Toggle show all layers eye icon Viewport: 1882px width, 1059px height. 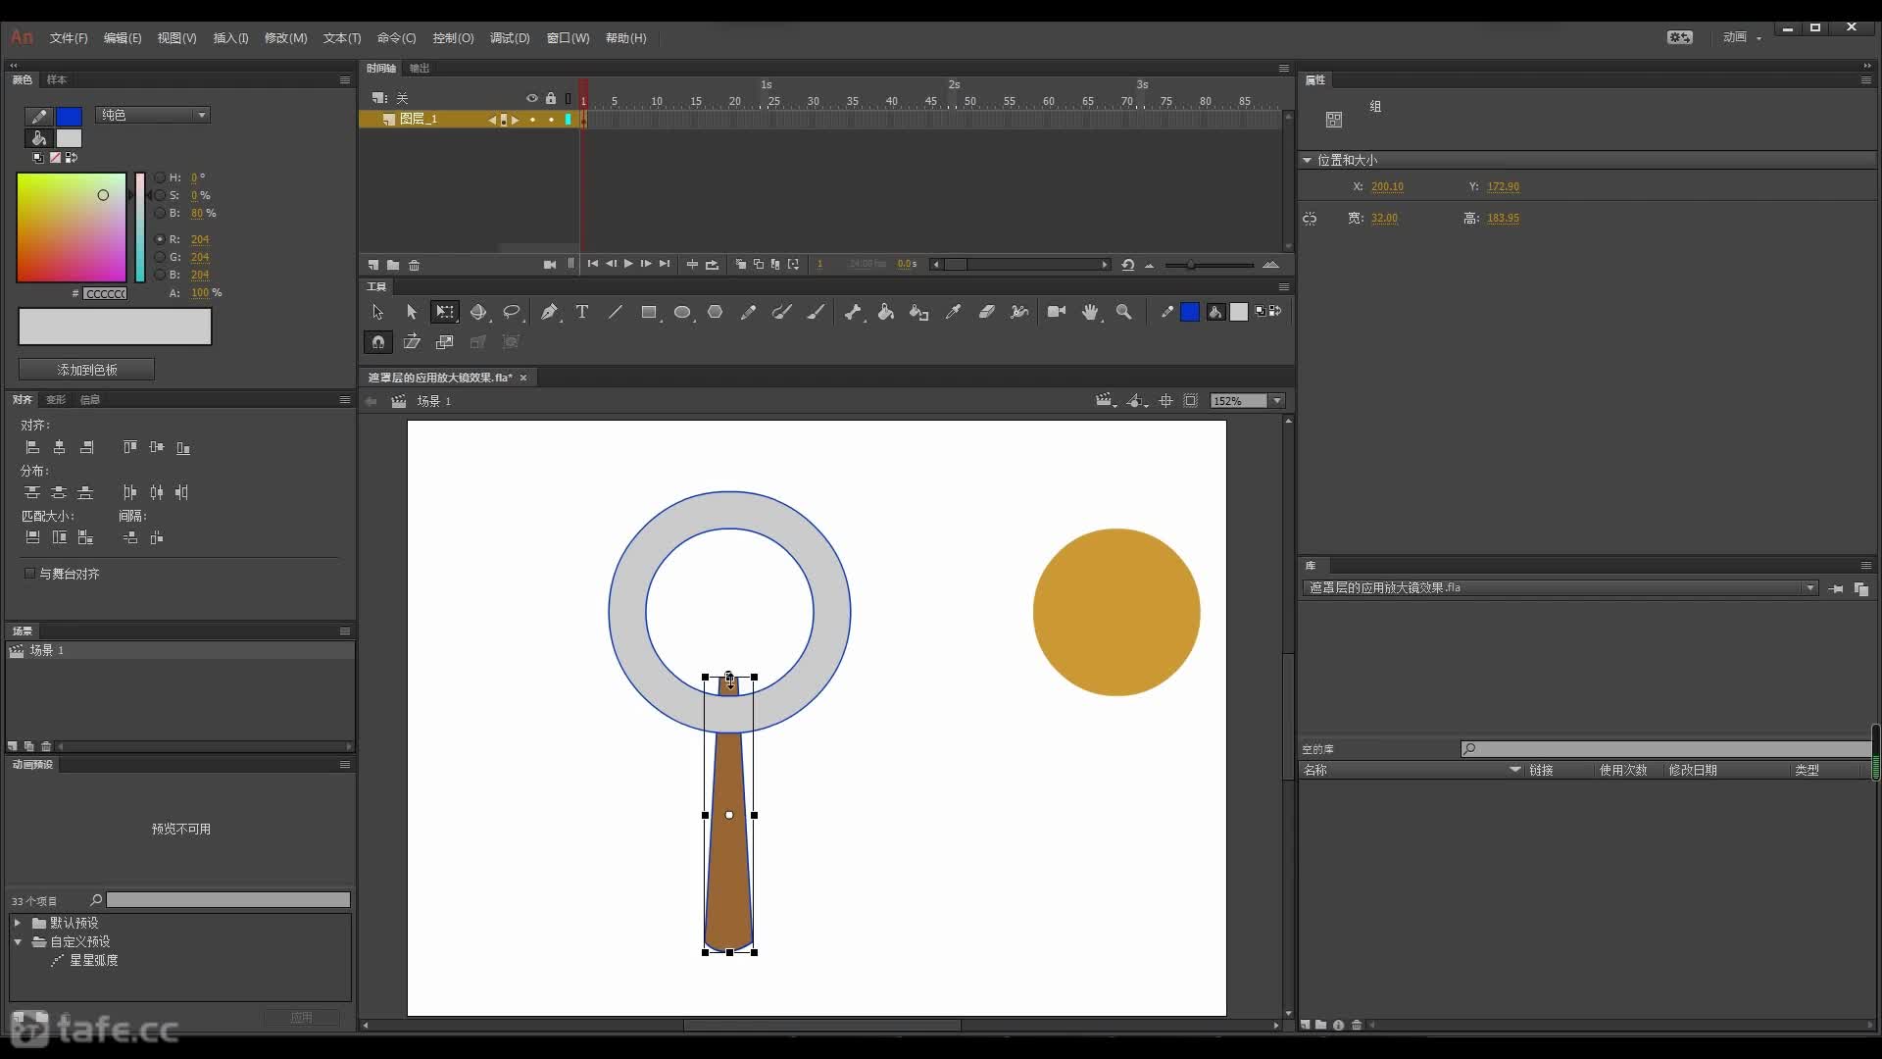(532, 98)
